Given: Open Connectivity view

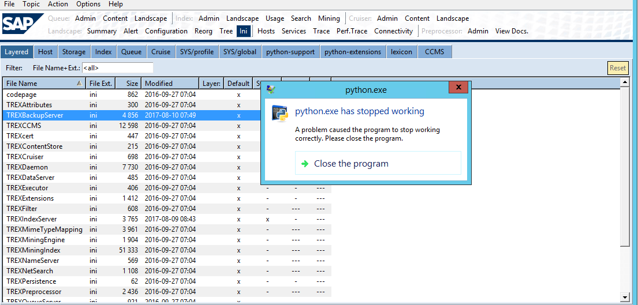Looking at the screenshot, I should click(393, 31).
